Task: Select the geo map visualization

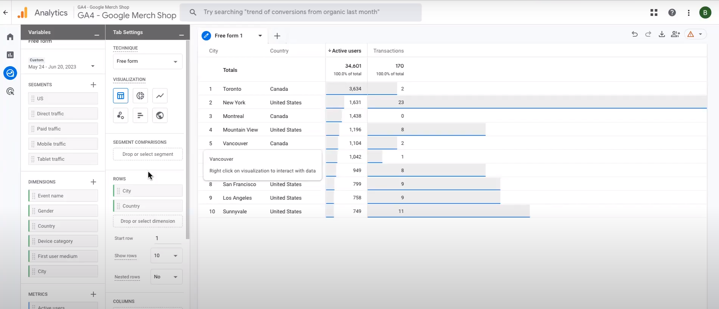Action: [160, 115]
